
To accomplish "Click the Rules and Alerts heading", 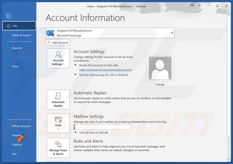I will click(88, 141).
